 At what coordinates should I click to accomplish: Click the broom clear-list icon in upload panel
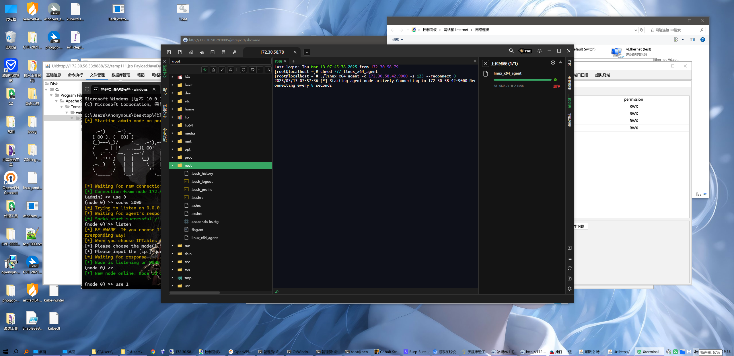point(560,63)
